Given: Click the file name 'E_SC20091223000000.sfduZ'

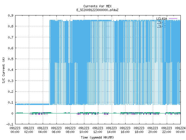Looking at the screenshot, I should click(97, 10).
